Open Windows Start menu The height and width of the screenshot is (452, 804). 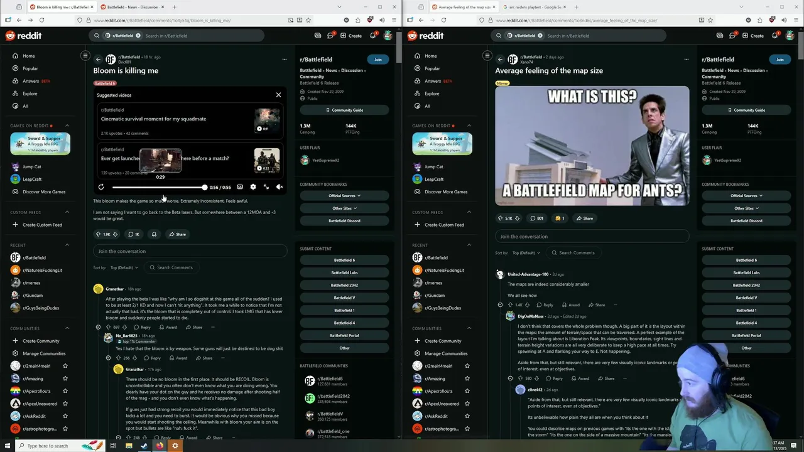[x=8, y=446]
